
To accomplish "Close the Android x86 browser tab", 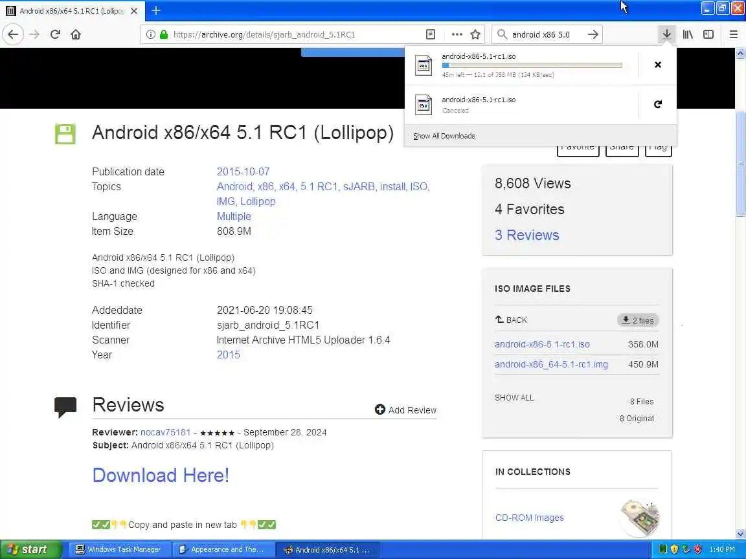I will tap(134, 10).
